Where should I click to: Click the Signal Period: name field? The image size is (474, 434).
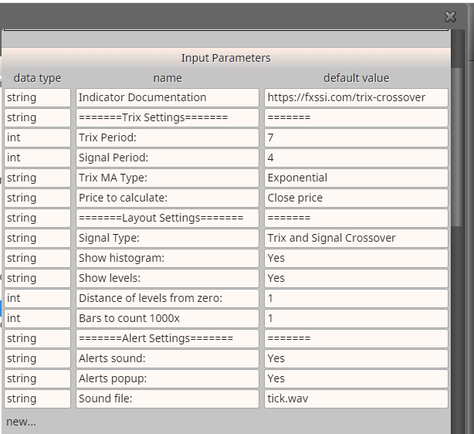(168, 158)
